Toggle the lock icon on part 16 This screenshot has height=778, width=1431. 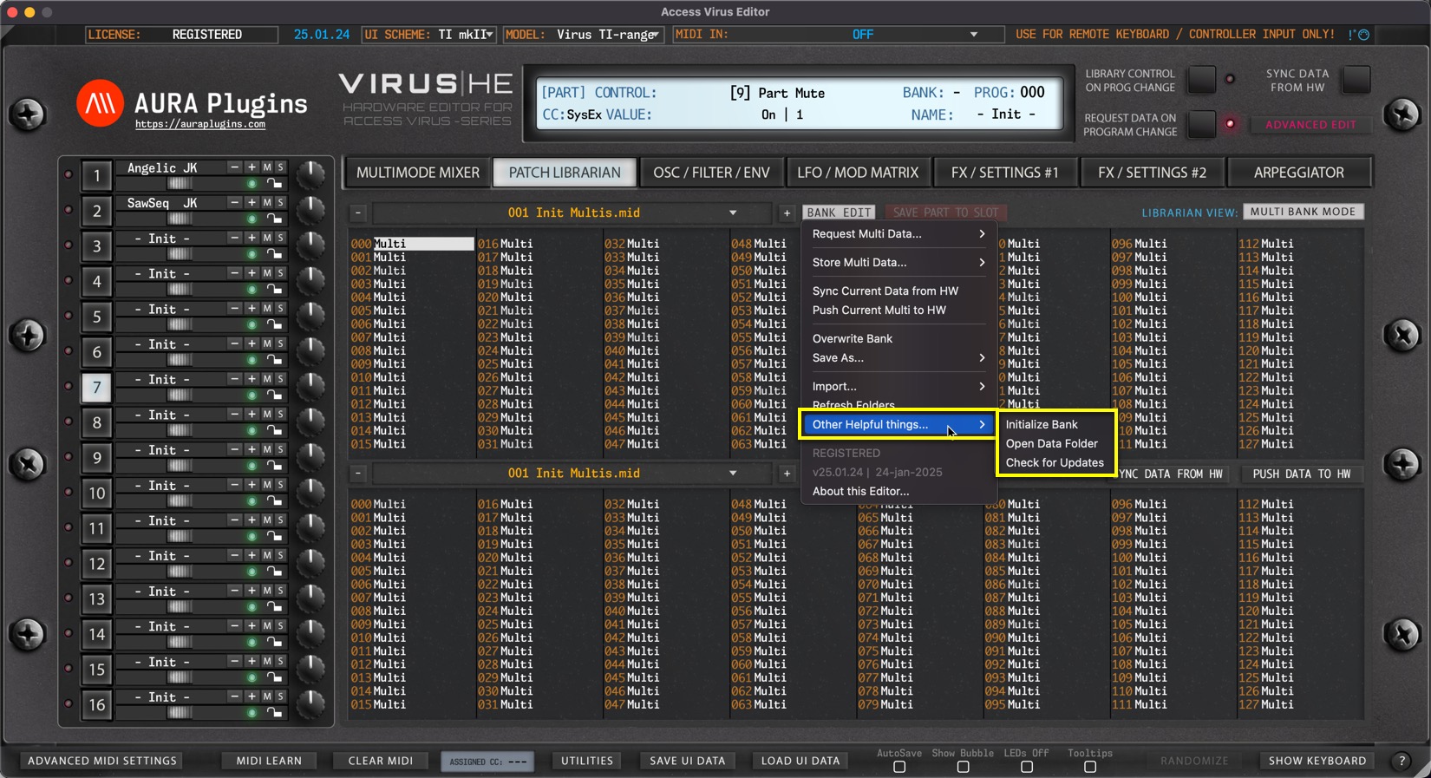tap(274, 713)
